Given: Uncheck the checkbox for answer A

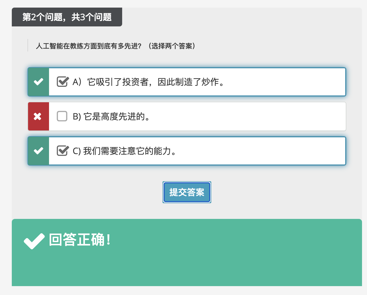Looking at the screenshot, I should (62, 82).
